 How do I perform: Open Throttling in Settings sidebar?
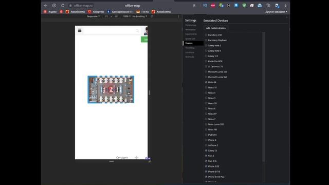point(190,48)
